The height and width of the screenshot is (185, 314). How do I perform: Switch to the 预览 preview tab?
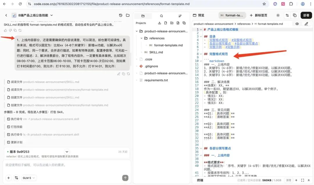click(199, 15)
